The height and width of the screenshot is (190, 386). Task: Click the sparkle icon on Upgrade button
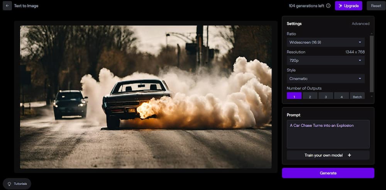(x=340, y=6)
